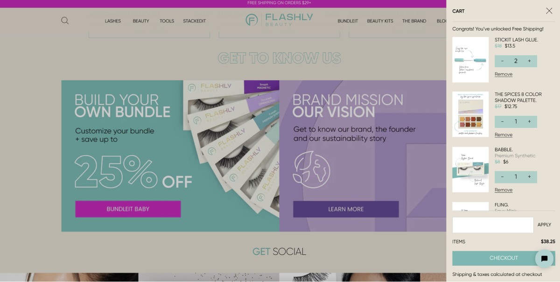
Task: Focus the discount code input field
Action: pyautogui.click(x=493, y=225)
